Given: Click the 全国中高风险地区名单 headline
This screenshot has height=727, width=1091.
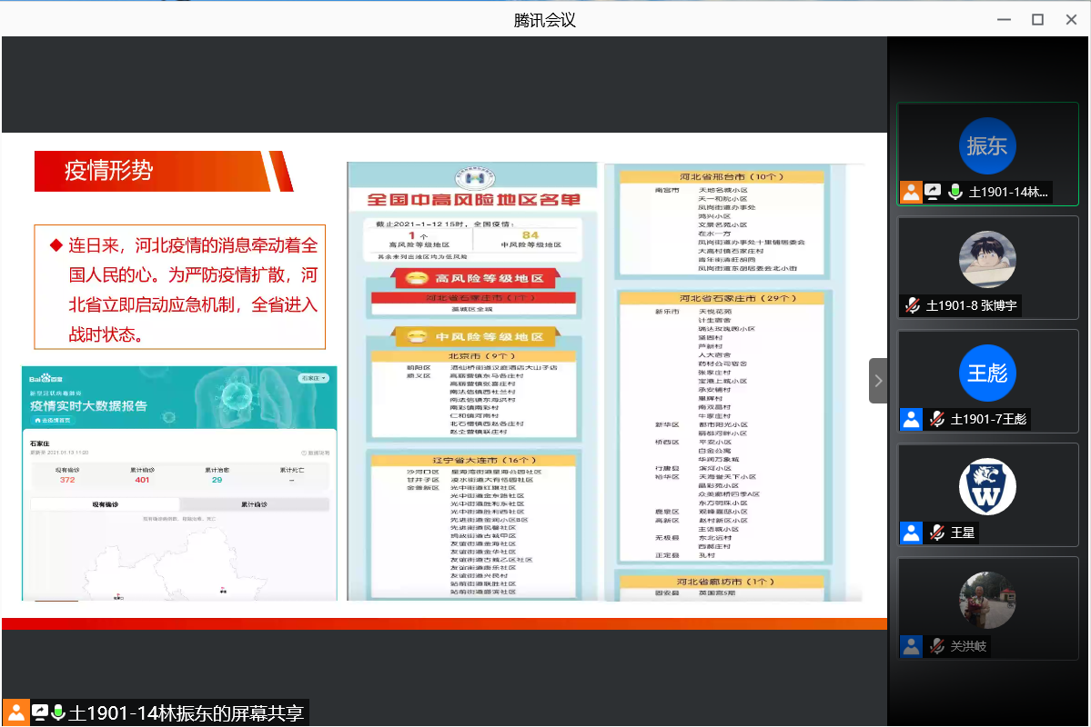Looking at the screenshot, I should pyautogui.click(x=474, y=200).
